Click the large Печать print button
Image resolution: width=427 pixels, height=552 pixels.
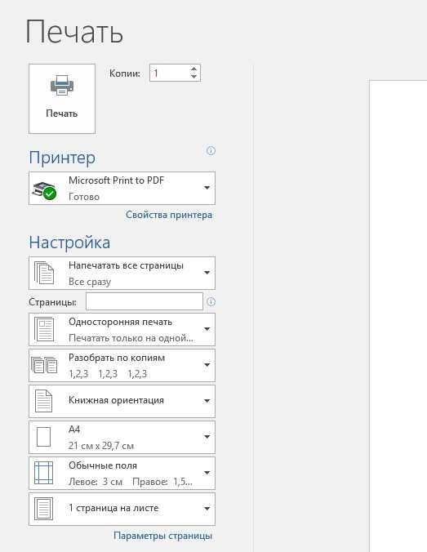[x=62, y=99]
